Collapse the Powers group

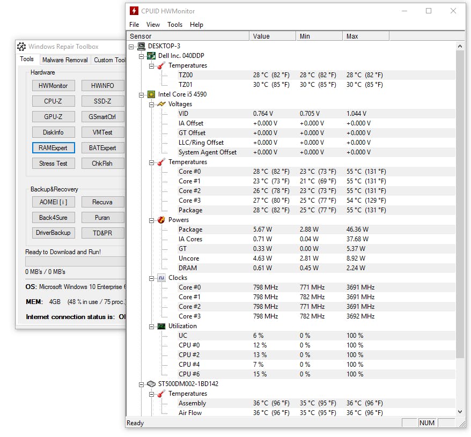pyautogui.click(x=151, y=220)
